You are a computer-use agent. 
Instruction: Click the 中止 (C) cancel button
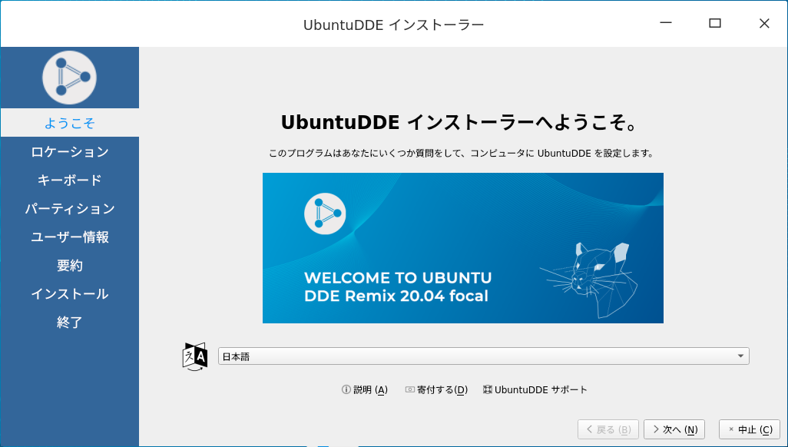750,429
